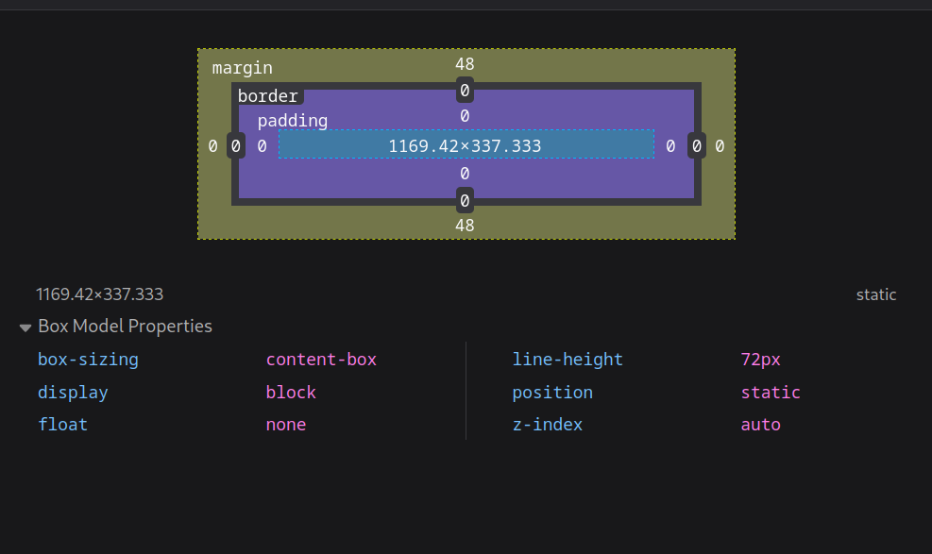This screenshot has width=932, height=554.
Task: Edit the top margin value of 48
Action: (x=465, y=64)
